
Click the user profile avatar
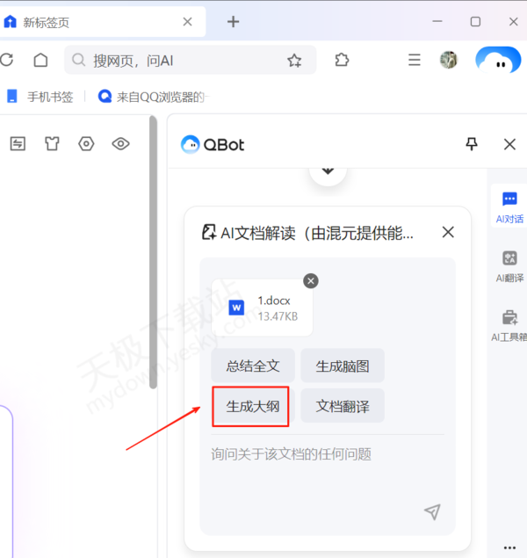[x=449, y=60]
